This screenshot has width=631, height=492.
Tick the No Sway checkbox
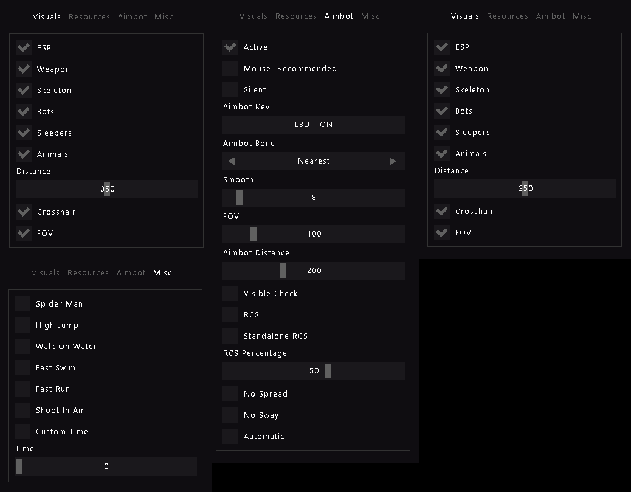pos(230,415)
